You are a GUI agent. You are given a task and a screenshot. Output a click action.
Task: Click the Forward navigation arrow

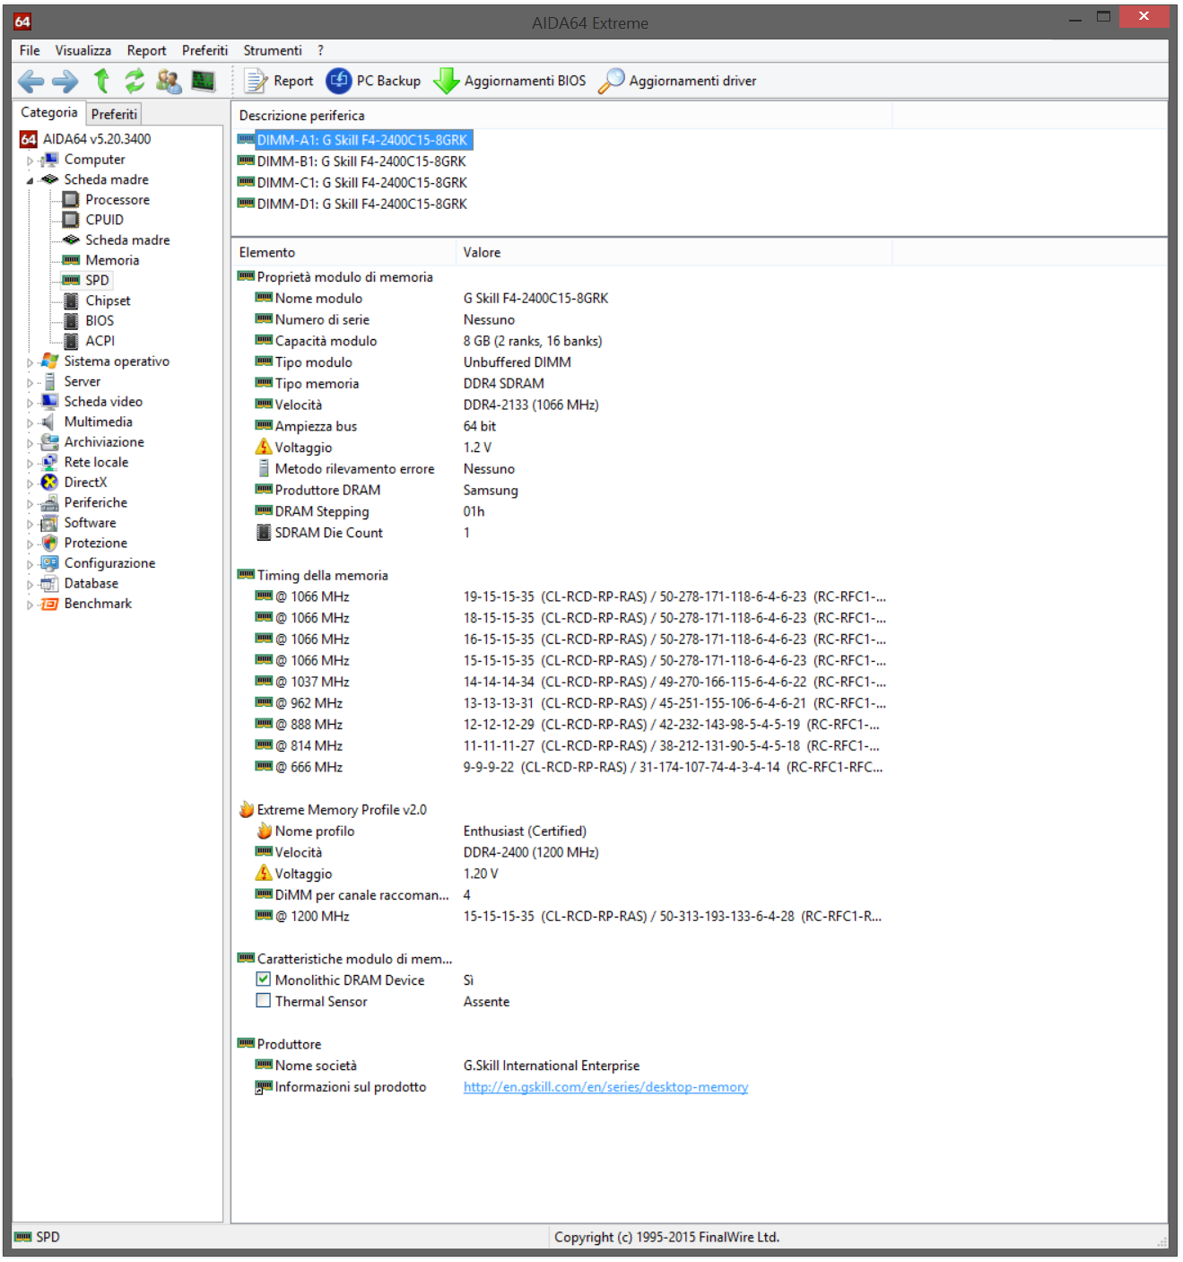click(65, 82)
